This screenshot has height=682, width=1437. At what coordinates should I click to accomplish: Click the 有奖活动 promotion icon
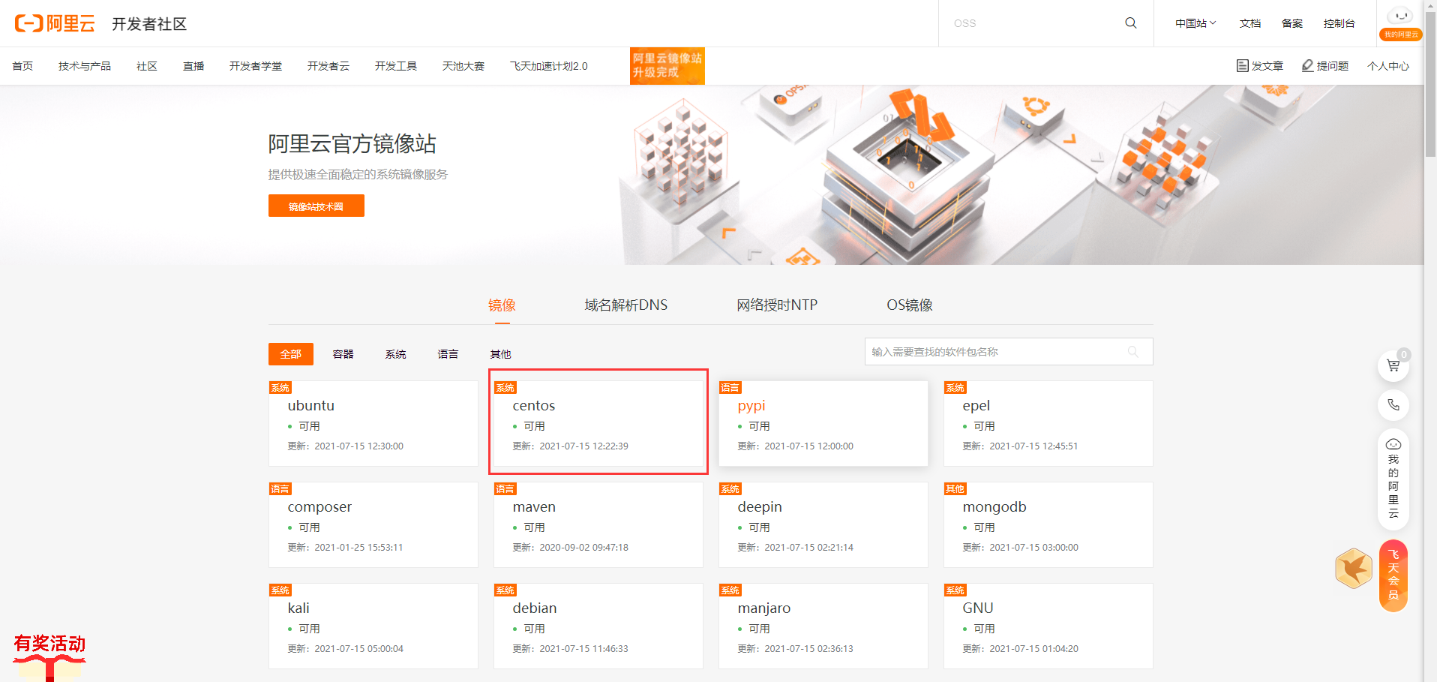click(x=49, y=656)
